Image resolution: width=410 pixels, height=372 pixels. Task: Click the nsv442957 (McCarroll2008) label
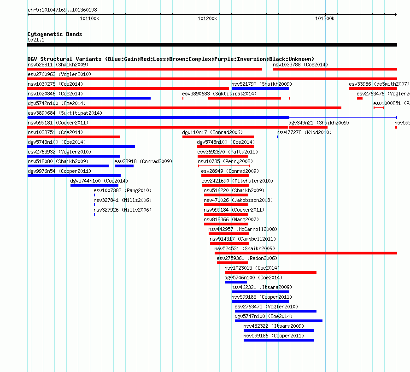pyautogui.click(x=243, y=229)
